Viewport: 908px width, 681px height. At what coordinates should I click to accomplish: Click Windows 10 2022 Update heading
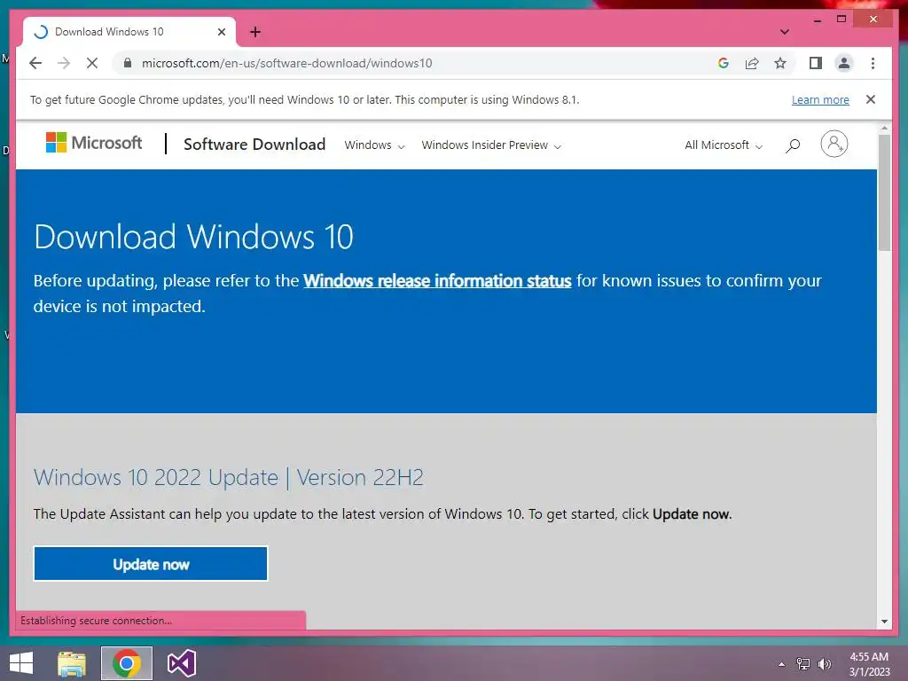[x=228, y=478]
